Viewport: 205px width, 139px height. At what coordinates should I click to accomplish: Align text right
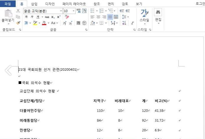(104, 17)
